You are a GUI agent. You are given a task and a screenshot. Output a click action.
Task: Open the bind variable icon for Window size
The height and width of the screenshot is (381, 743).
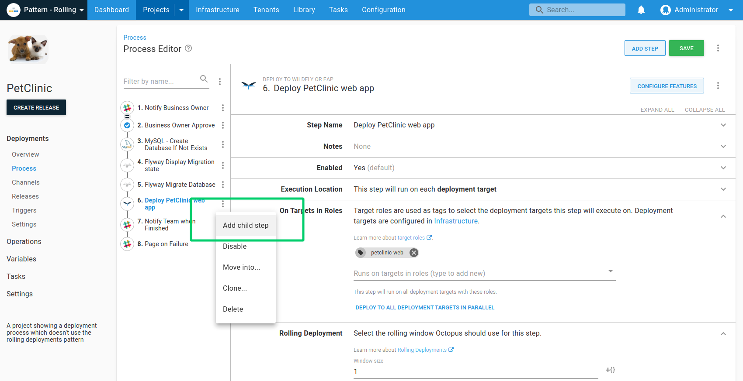click(610, 370)
